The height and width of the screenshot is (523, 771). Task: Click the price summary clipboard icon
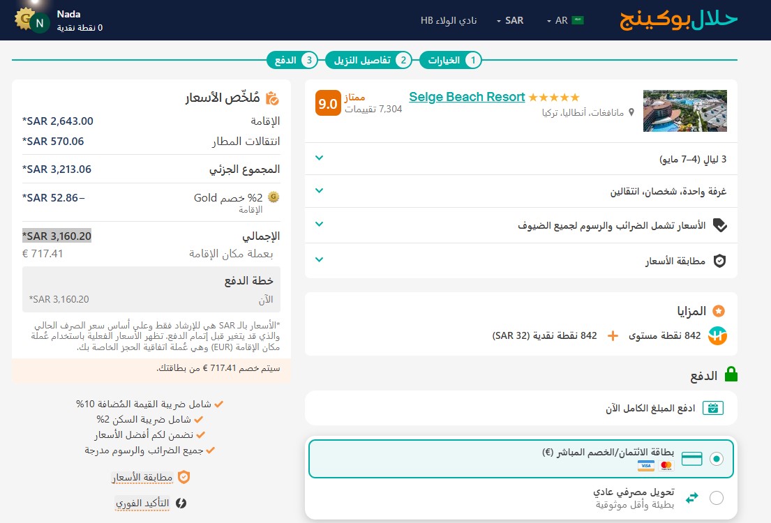(x=272, y=98)
